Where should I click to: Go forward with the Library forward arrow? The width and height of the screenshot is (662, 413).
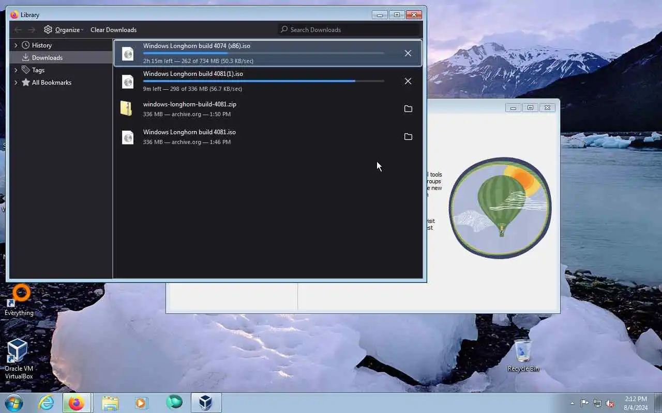pyautogui.click(x=32, y=30)
